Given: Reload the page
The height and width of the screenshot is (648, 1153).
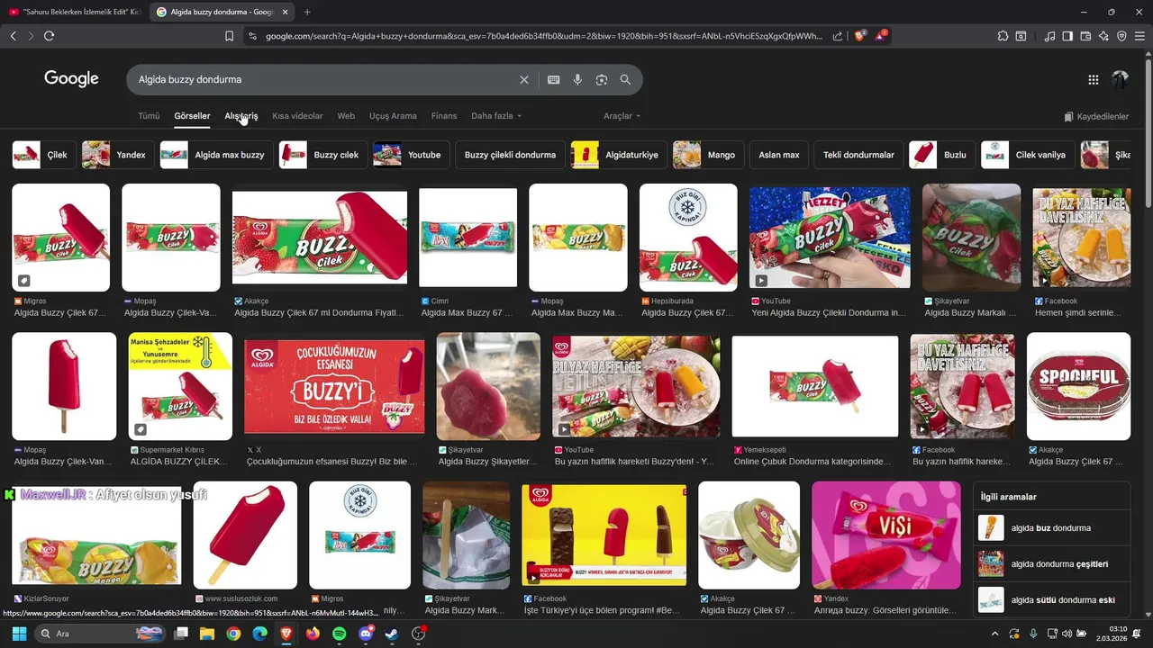Looking at the screenshot, I should tap(49, 36).
